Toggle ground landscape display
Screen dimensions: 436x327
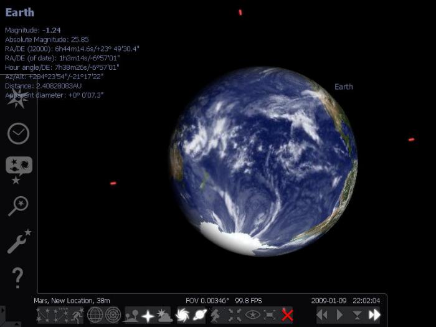[x=131, y=315]
